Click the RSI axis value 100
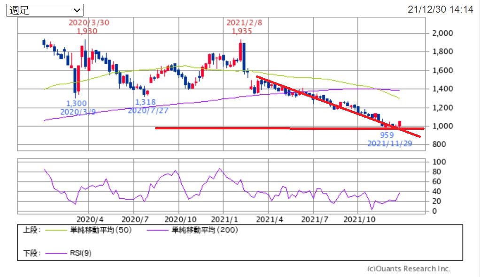 tap(439, 162)
